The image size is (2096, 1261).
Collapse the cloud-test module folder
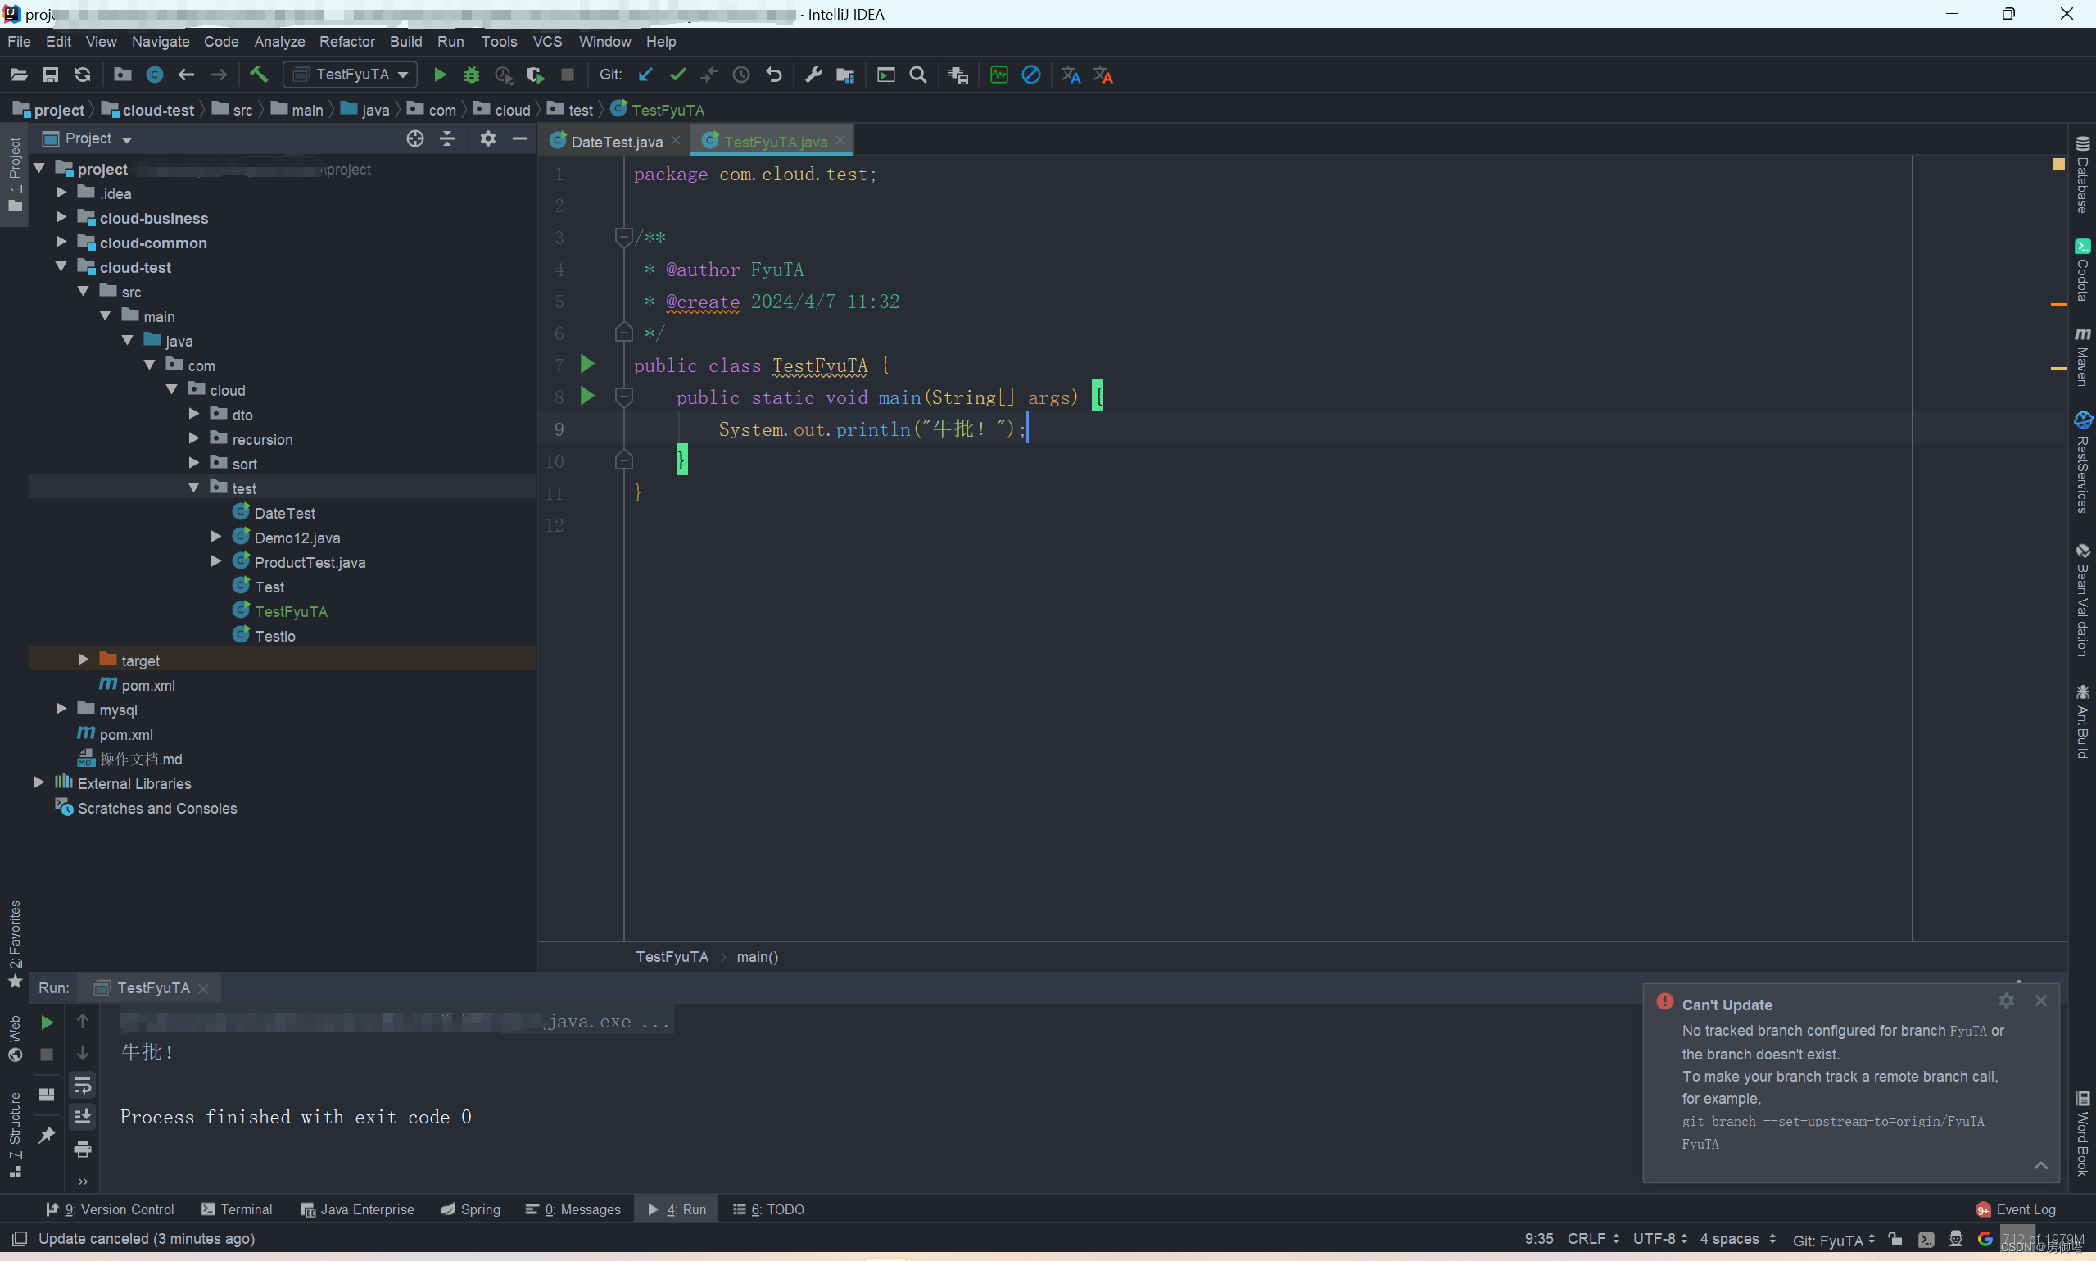61,267
